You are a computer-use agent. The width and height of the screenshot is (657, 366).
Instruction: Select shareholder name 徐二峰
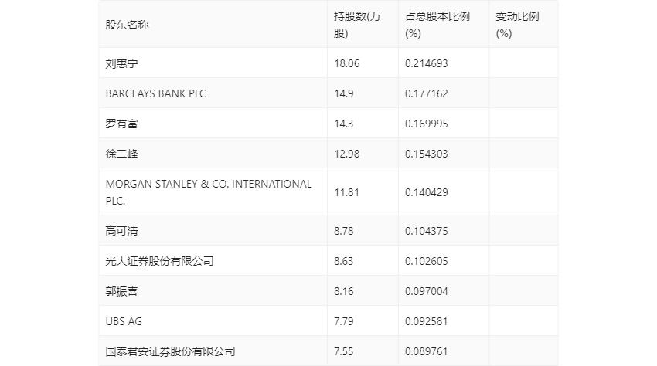pos(121,154)
